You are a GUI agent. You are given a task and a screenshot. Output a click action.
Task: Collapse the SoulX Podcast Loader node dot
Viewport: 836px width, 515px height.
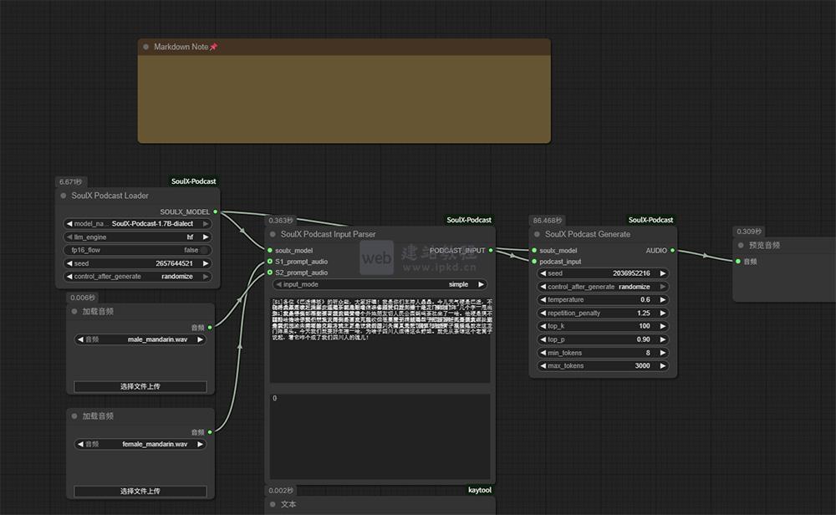pos(64,196)
